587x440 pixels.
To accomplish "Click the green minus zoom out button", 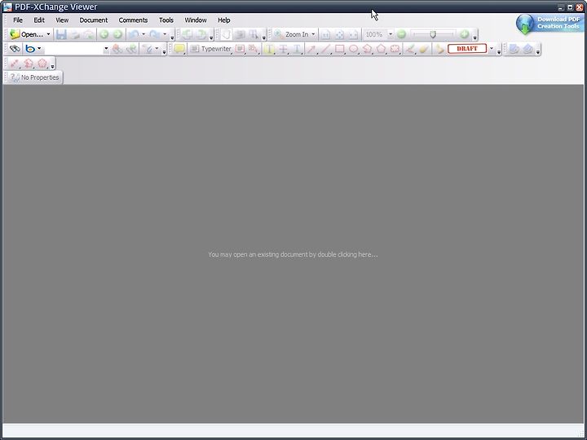I will coord(402,34).
